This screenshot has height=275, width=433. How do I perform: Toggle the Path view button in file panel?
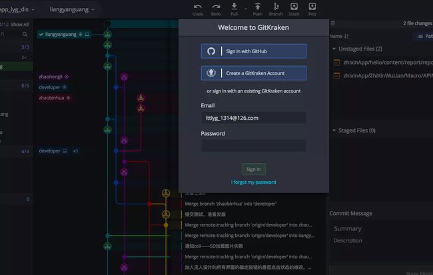click(425, 36)
